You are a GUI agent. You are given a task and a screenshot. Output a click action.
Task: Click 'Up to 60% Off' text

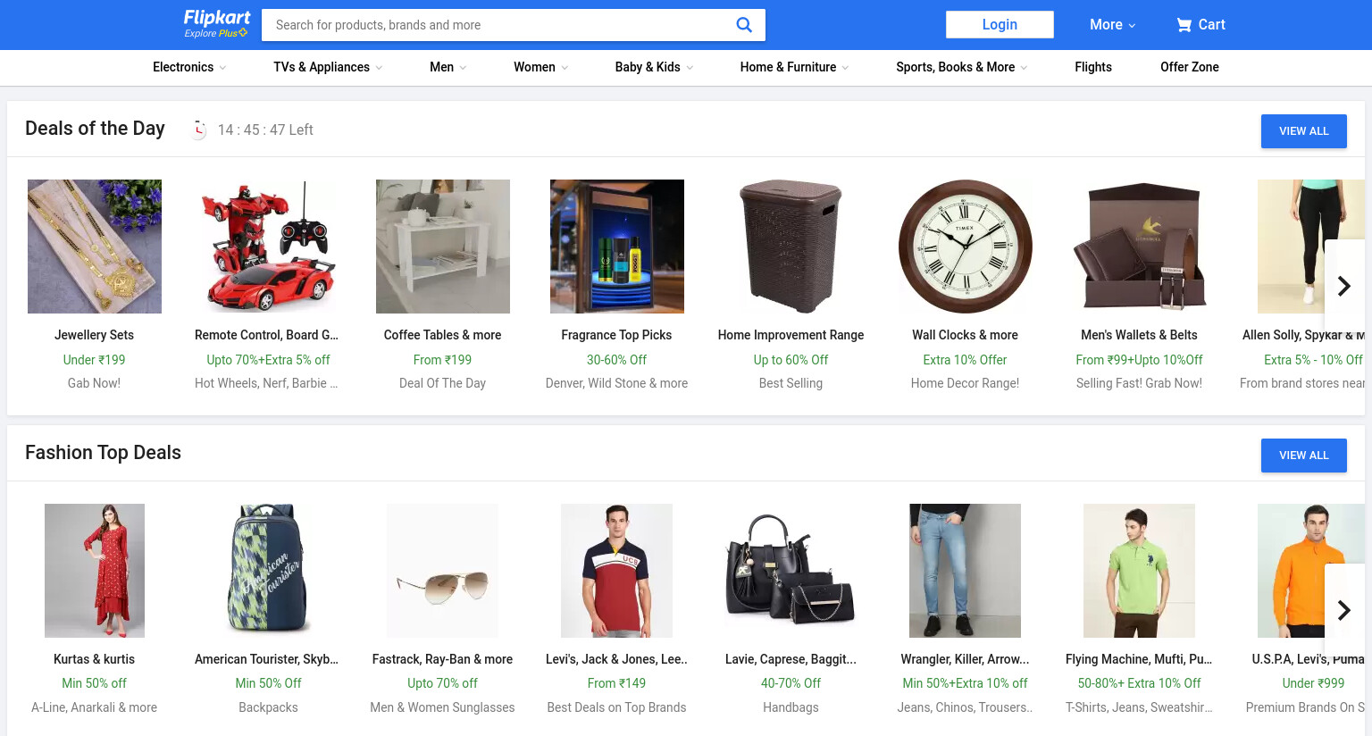pos(791,360)
